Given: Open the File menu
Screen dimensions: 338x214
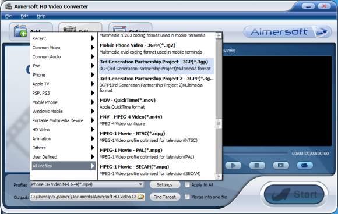Looking at the screenshot, I should tap(8, 16).
